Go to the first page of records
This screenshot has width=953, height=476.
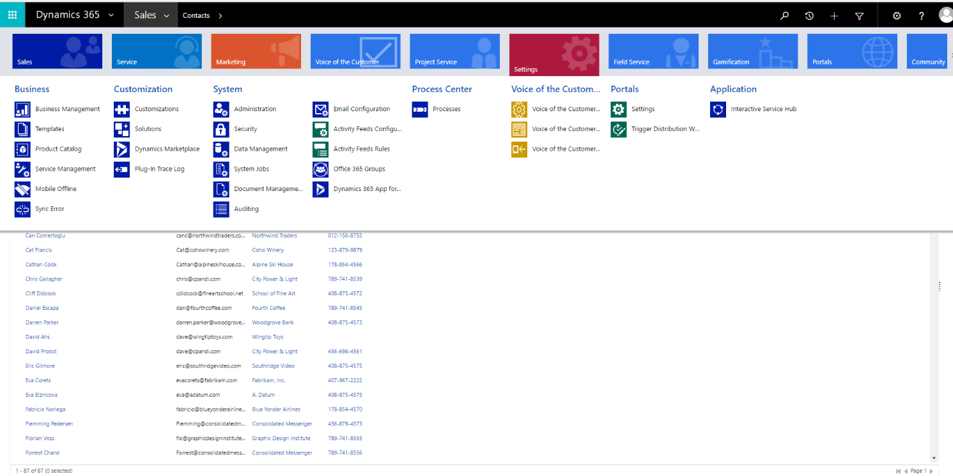(x=899, y=471)
